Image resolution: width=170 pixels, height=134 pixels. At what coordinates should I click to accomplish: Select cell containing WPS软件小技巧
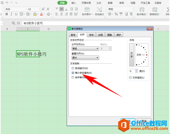[28, 54]
